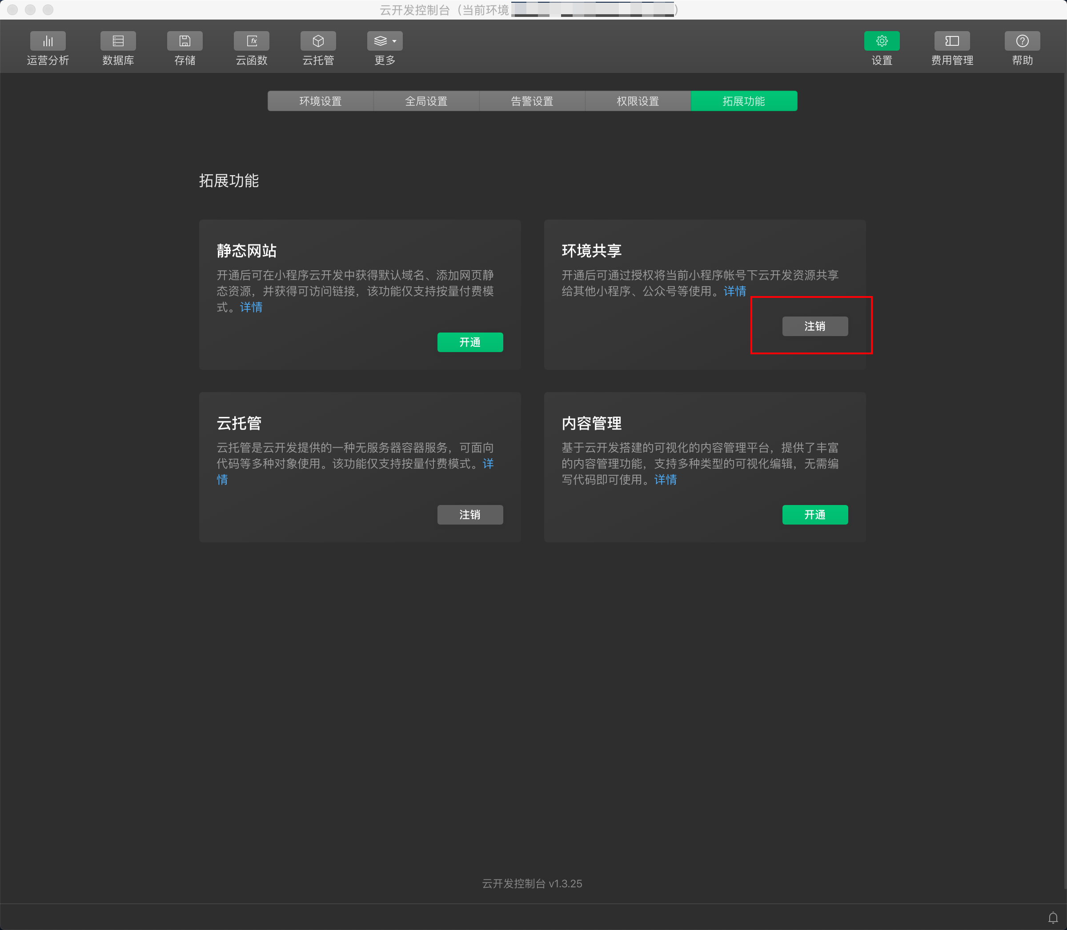
Task: Enable 内容管理 with the 开通 button
Action: (815, 515)
